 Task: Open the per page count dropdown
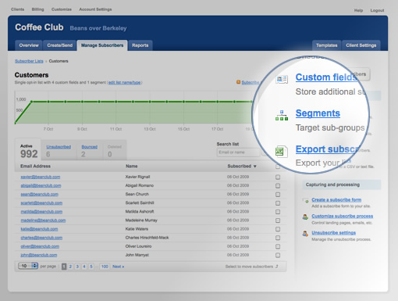[28, 266]
